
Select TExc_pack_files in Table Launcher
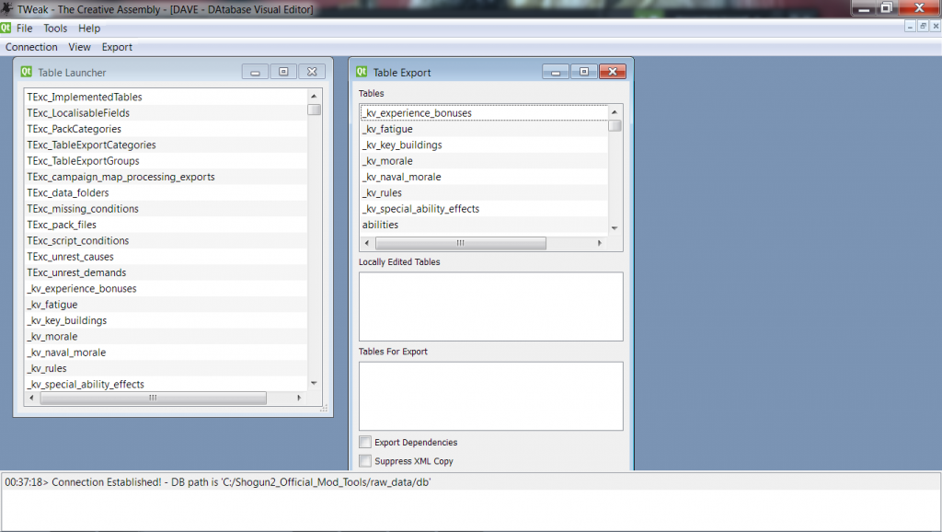point(62,225)
